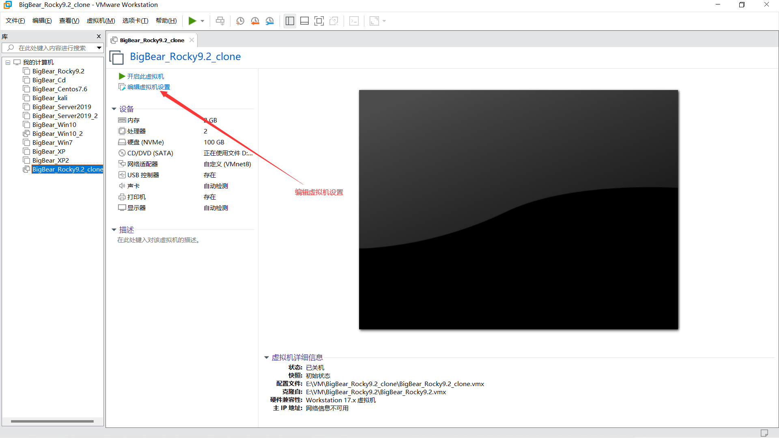Click the library search input field
Screen dimensions: 779x438
[x=52, y=48]
